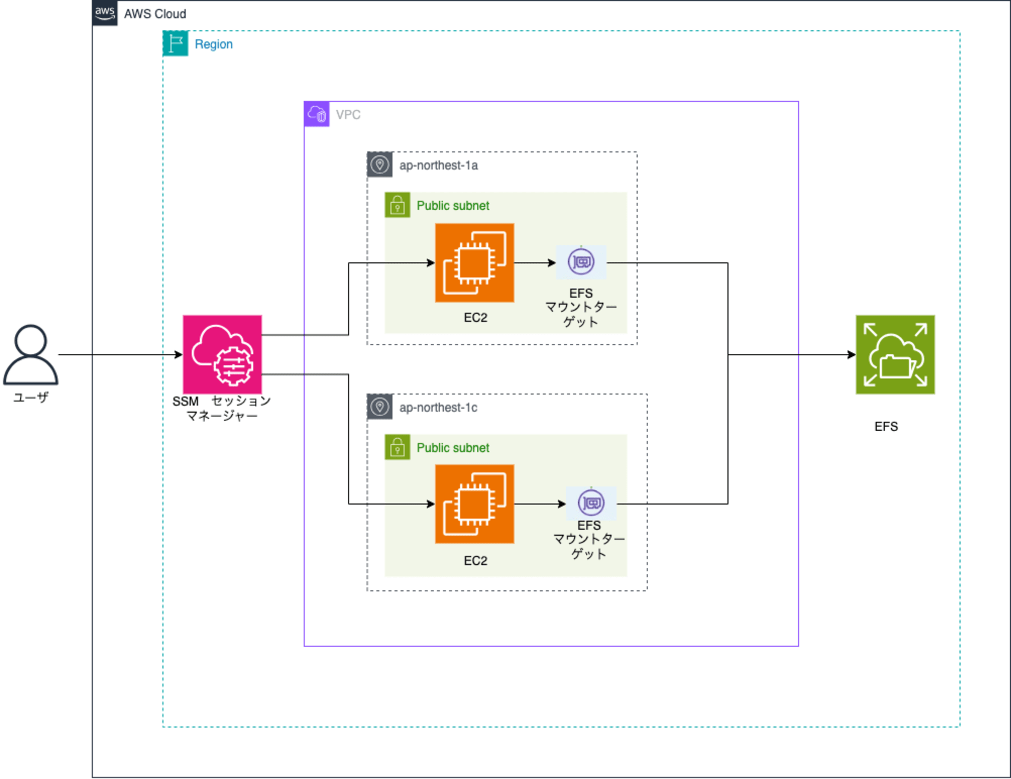The height and width of the screenshot is (779, 1011).
Task: Click the 'EFS' label under green icon
Action: click(x=886, y=427)
